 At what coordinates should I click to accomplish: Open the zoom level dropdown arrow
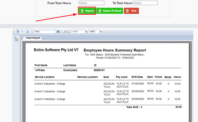(101, 32)
